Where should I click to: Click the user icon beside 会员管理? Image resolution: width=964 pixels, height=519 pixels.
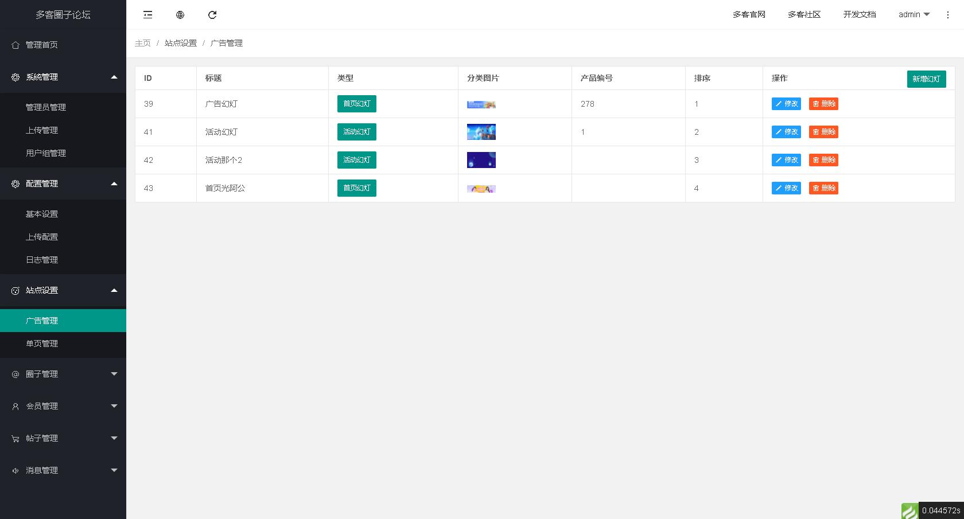point(15,406)
